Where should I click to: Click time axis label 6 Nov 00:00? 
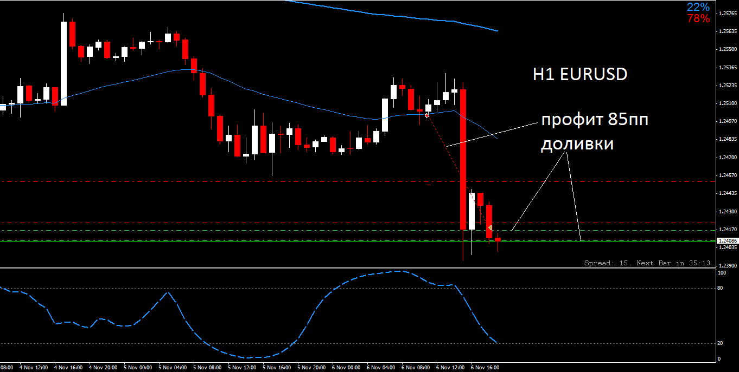[347, 368]
